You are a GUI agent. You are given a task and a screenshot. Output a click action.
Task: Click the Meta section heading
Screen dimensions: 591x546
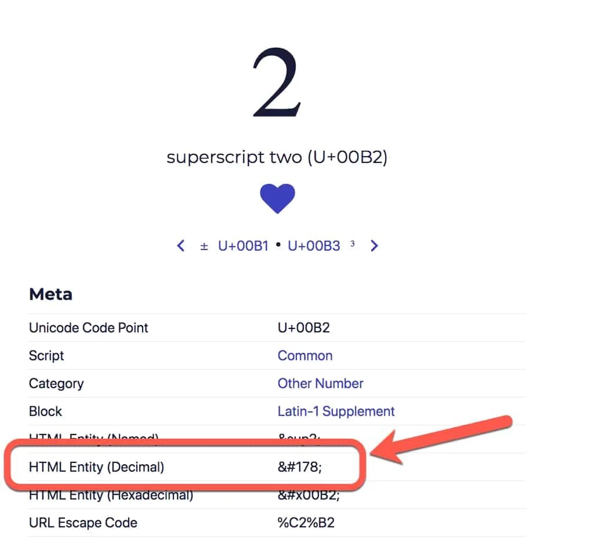tap(50, 294)
